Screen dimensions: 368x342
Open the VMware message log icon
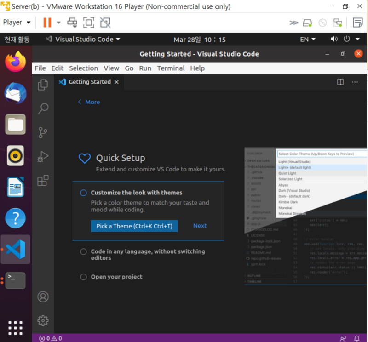point(358,23)
